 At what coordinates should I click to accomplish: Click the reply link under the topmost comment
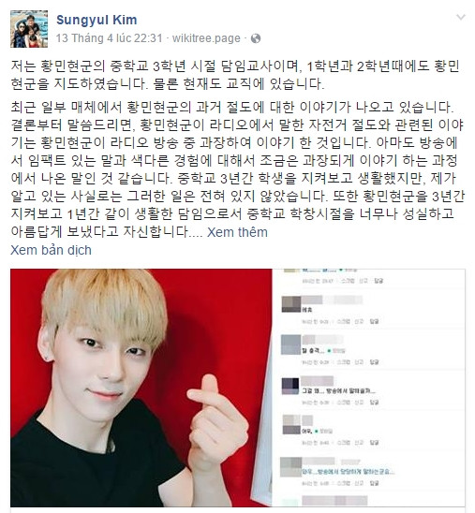click(379, 281)
